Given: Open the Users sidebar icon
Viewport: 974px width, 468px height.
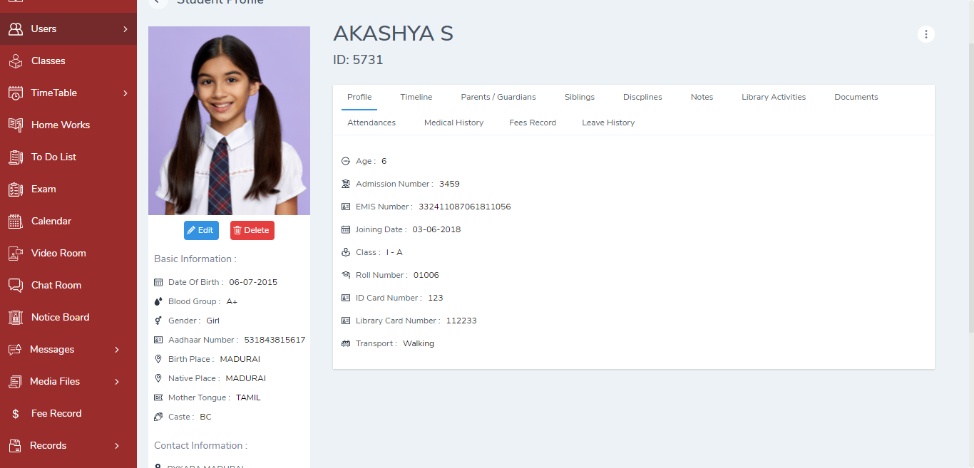Looking at the screenshot, I should pyautogui.click(x=16, y=29).
